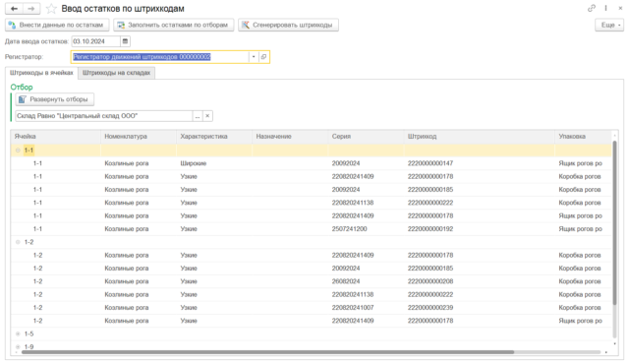This screenshot has width=629, height=363.
Task: Select barcode 2220000000147 cell
Action: coord(480,163)
